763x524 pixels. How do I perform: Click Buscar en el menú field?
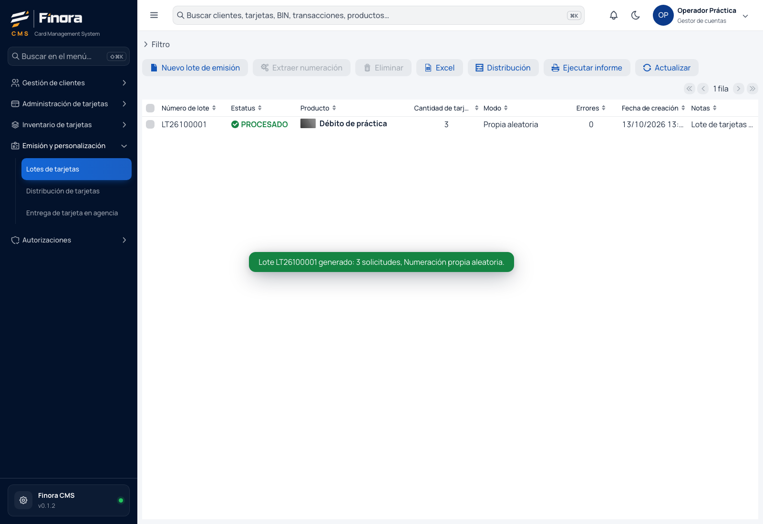[69, 56]
